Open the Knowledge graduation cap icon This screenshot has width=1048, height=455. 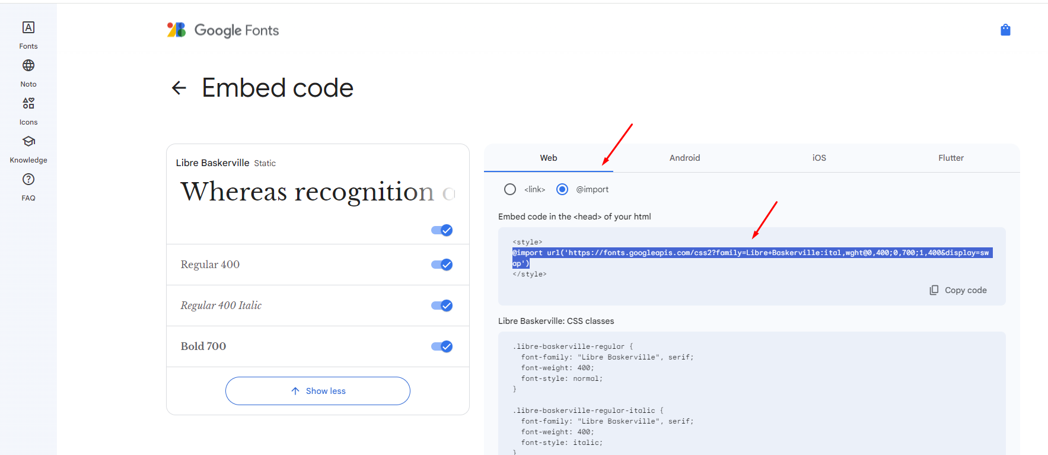28,141
